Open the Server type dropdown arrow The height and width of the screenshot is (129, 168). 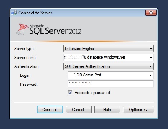coord(150,49)
